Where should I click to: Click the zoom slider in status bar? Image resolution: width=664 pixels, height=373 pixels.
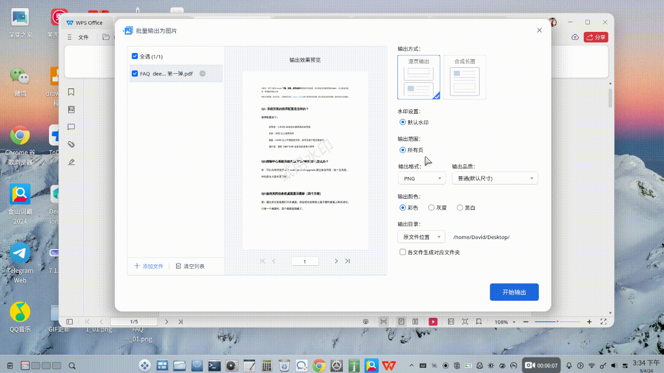557,321
